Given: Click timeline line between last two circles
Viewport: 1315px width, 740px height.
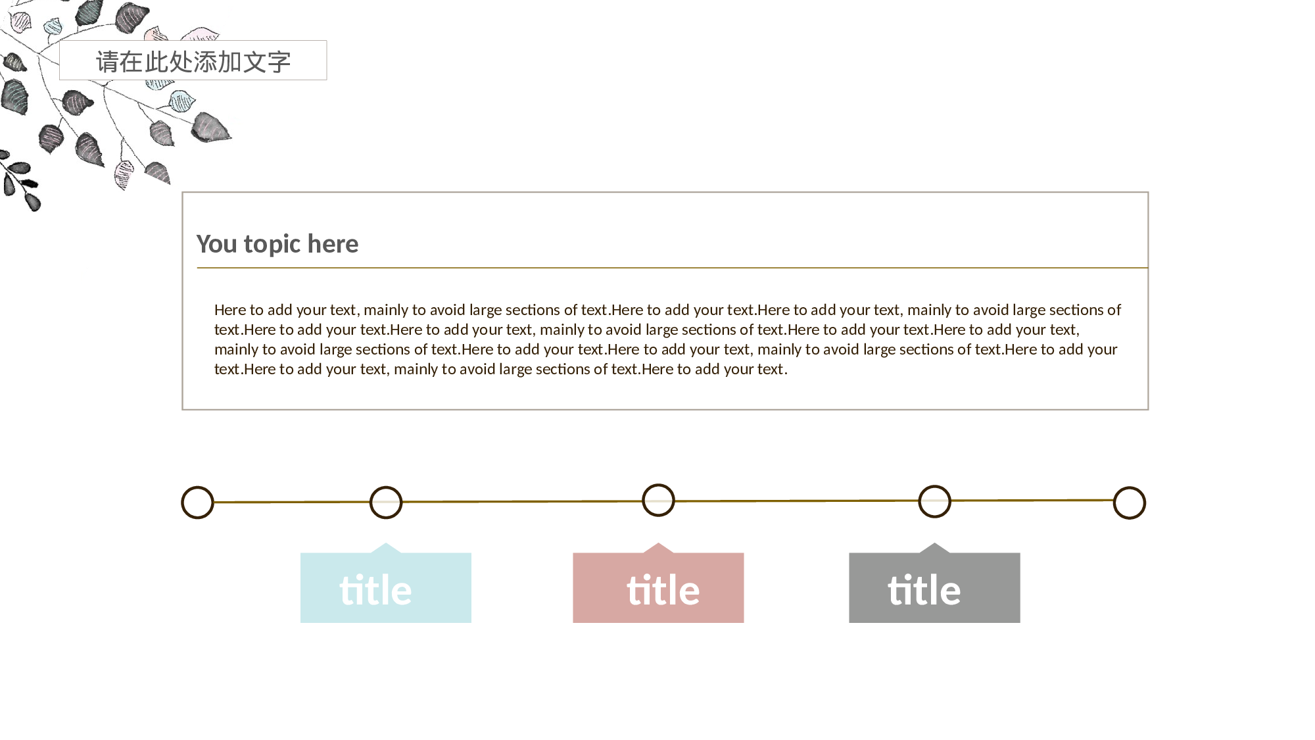Looking at the screenshot, I should point(1032,500).
